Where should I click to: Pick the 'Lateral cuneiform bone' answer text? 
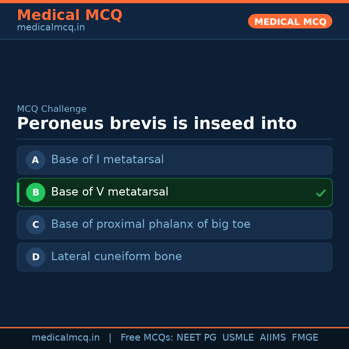coord(116,257)
